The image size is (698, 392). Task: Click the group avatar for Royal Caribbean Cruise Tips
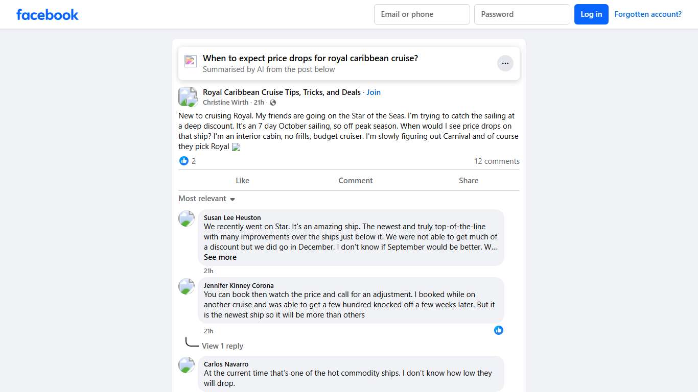[x=188, y=96]
